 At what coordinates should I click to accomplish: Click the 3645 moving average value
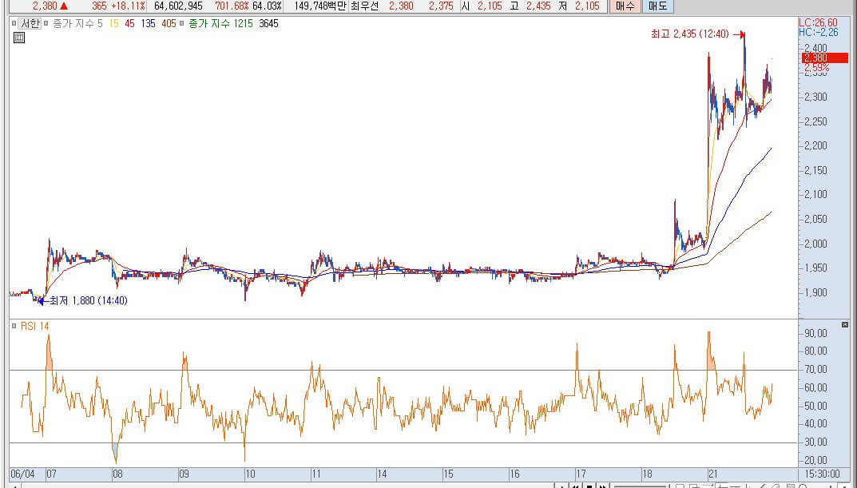point(268,23)
